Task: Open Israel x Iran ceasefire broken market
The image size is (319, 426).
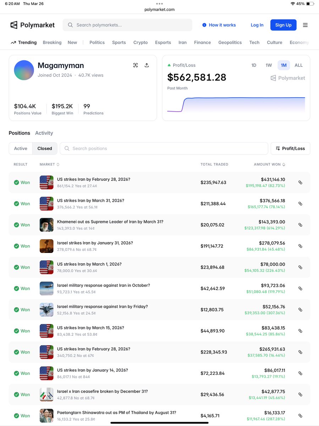Action: pos(103,392)
